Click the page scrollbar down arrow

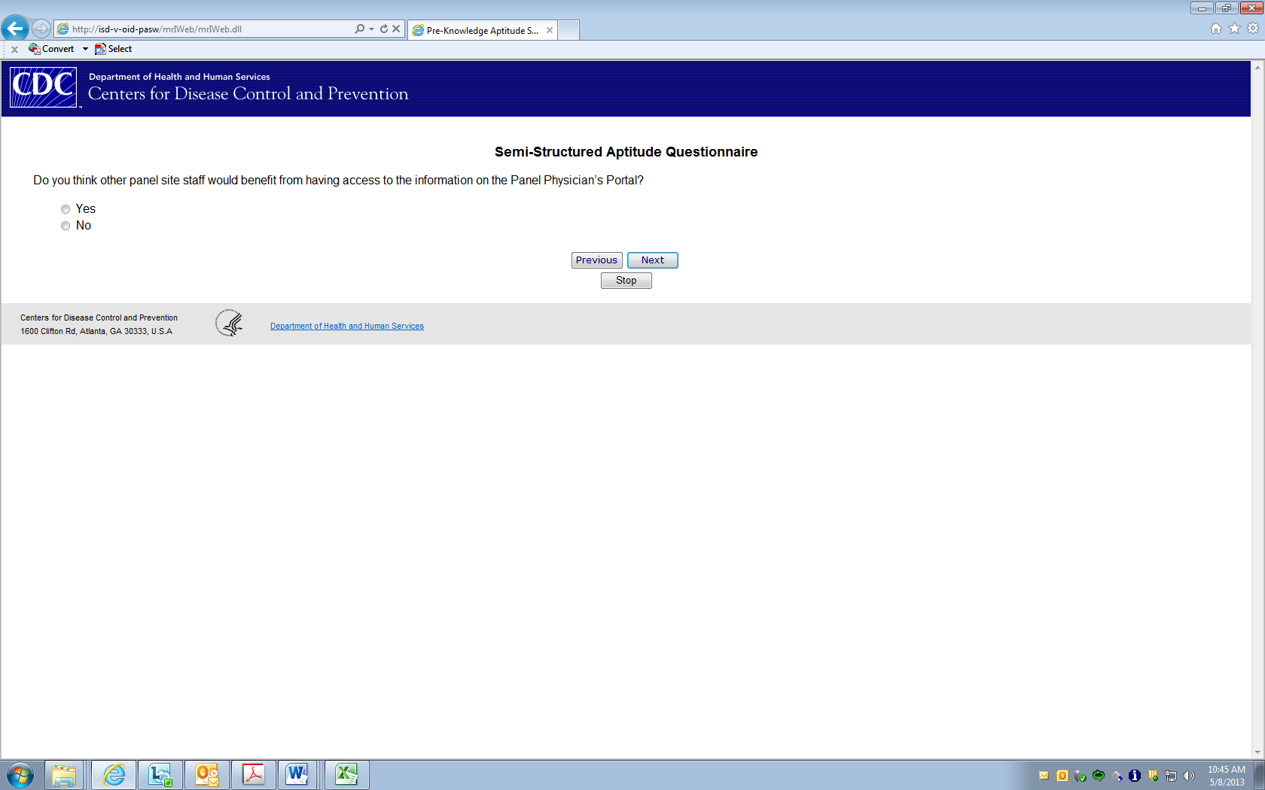coord(1257,752)
